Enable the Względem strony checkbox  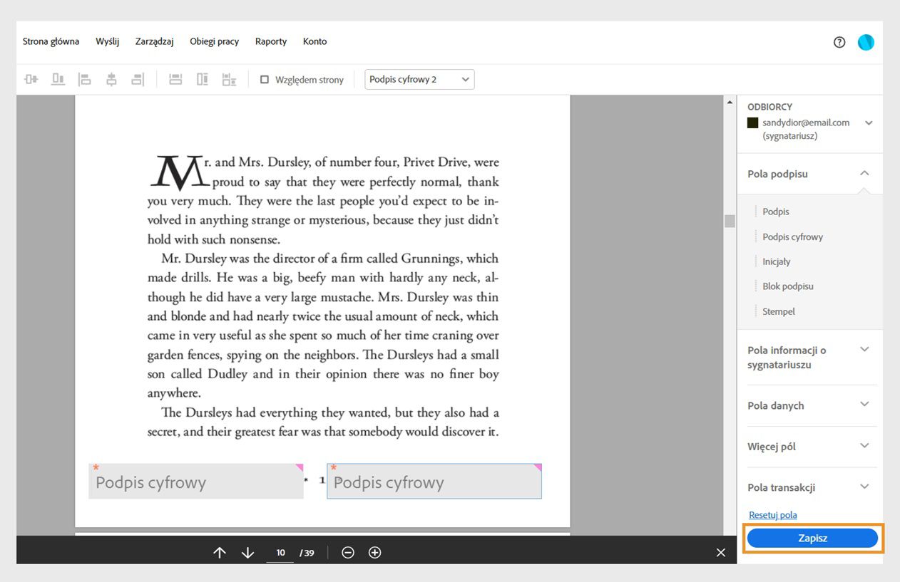(x=265, y=80)
